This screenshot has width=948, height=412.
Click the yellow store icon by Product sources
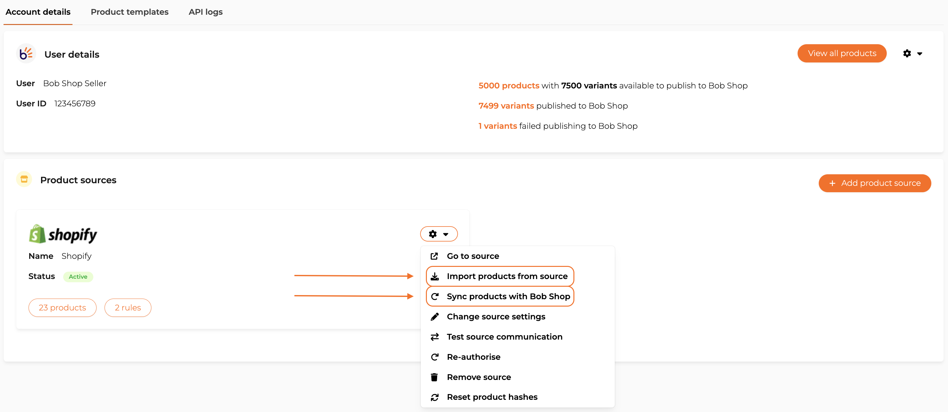[24, 179]
